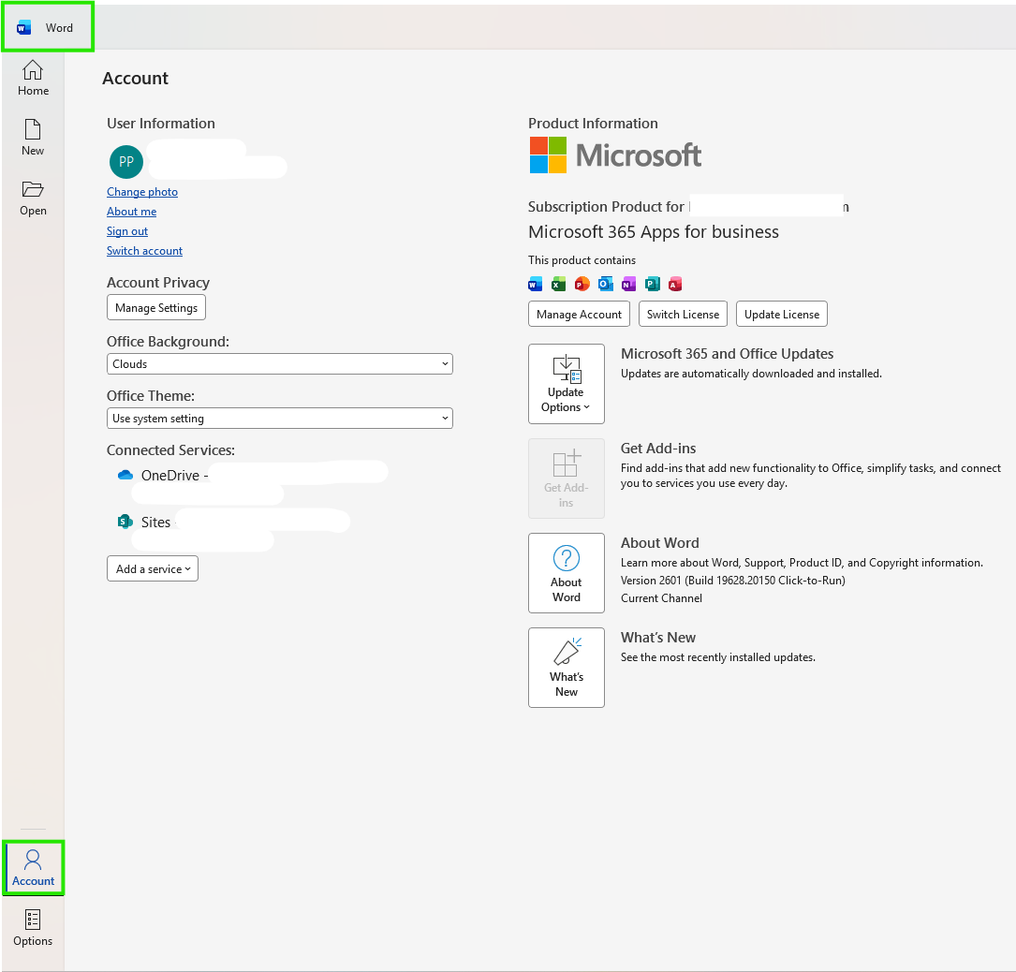1016x972 pixels.
Task: Click the Manage Settings button
Action: 156,307
